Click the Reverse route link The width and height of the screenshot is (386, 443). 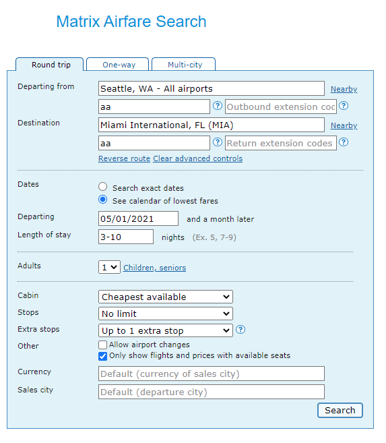pyautogui.click(x=124, y=158)
